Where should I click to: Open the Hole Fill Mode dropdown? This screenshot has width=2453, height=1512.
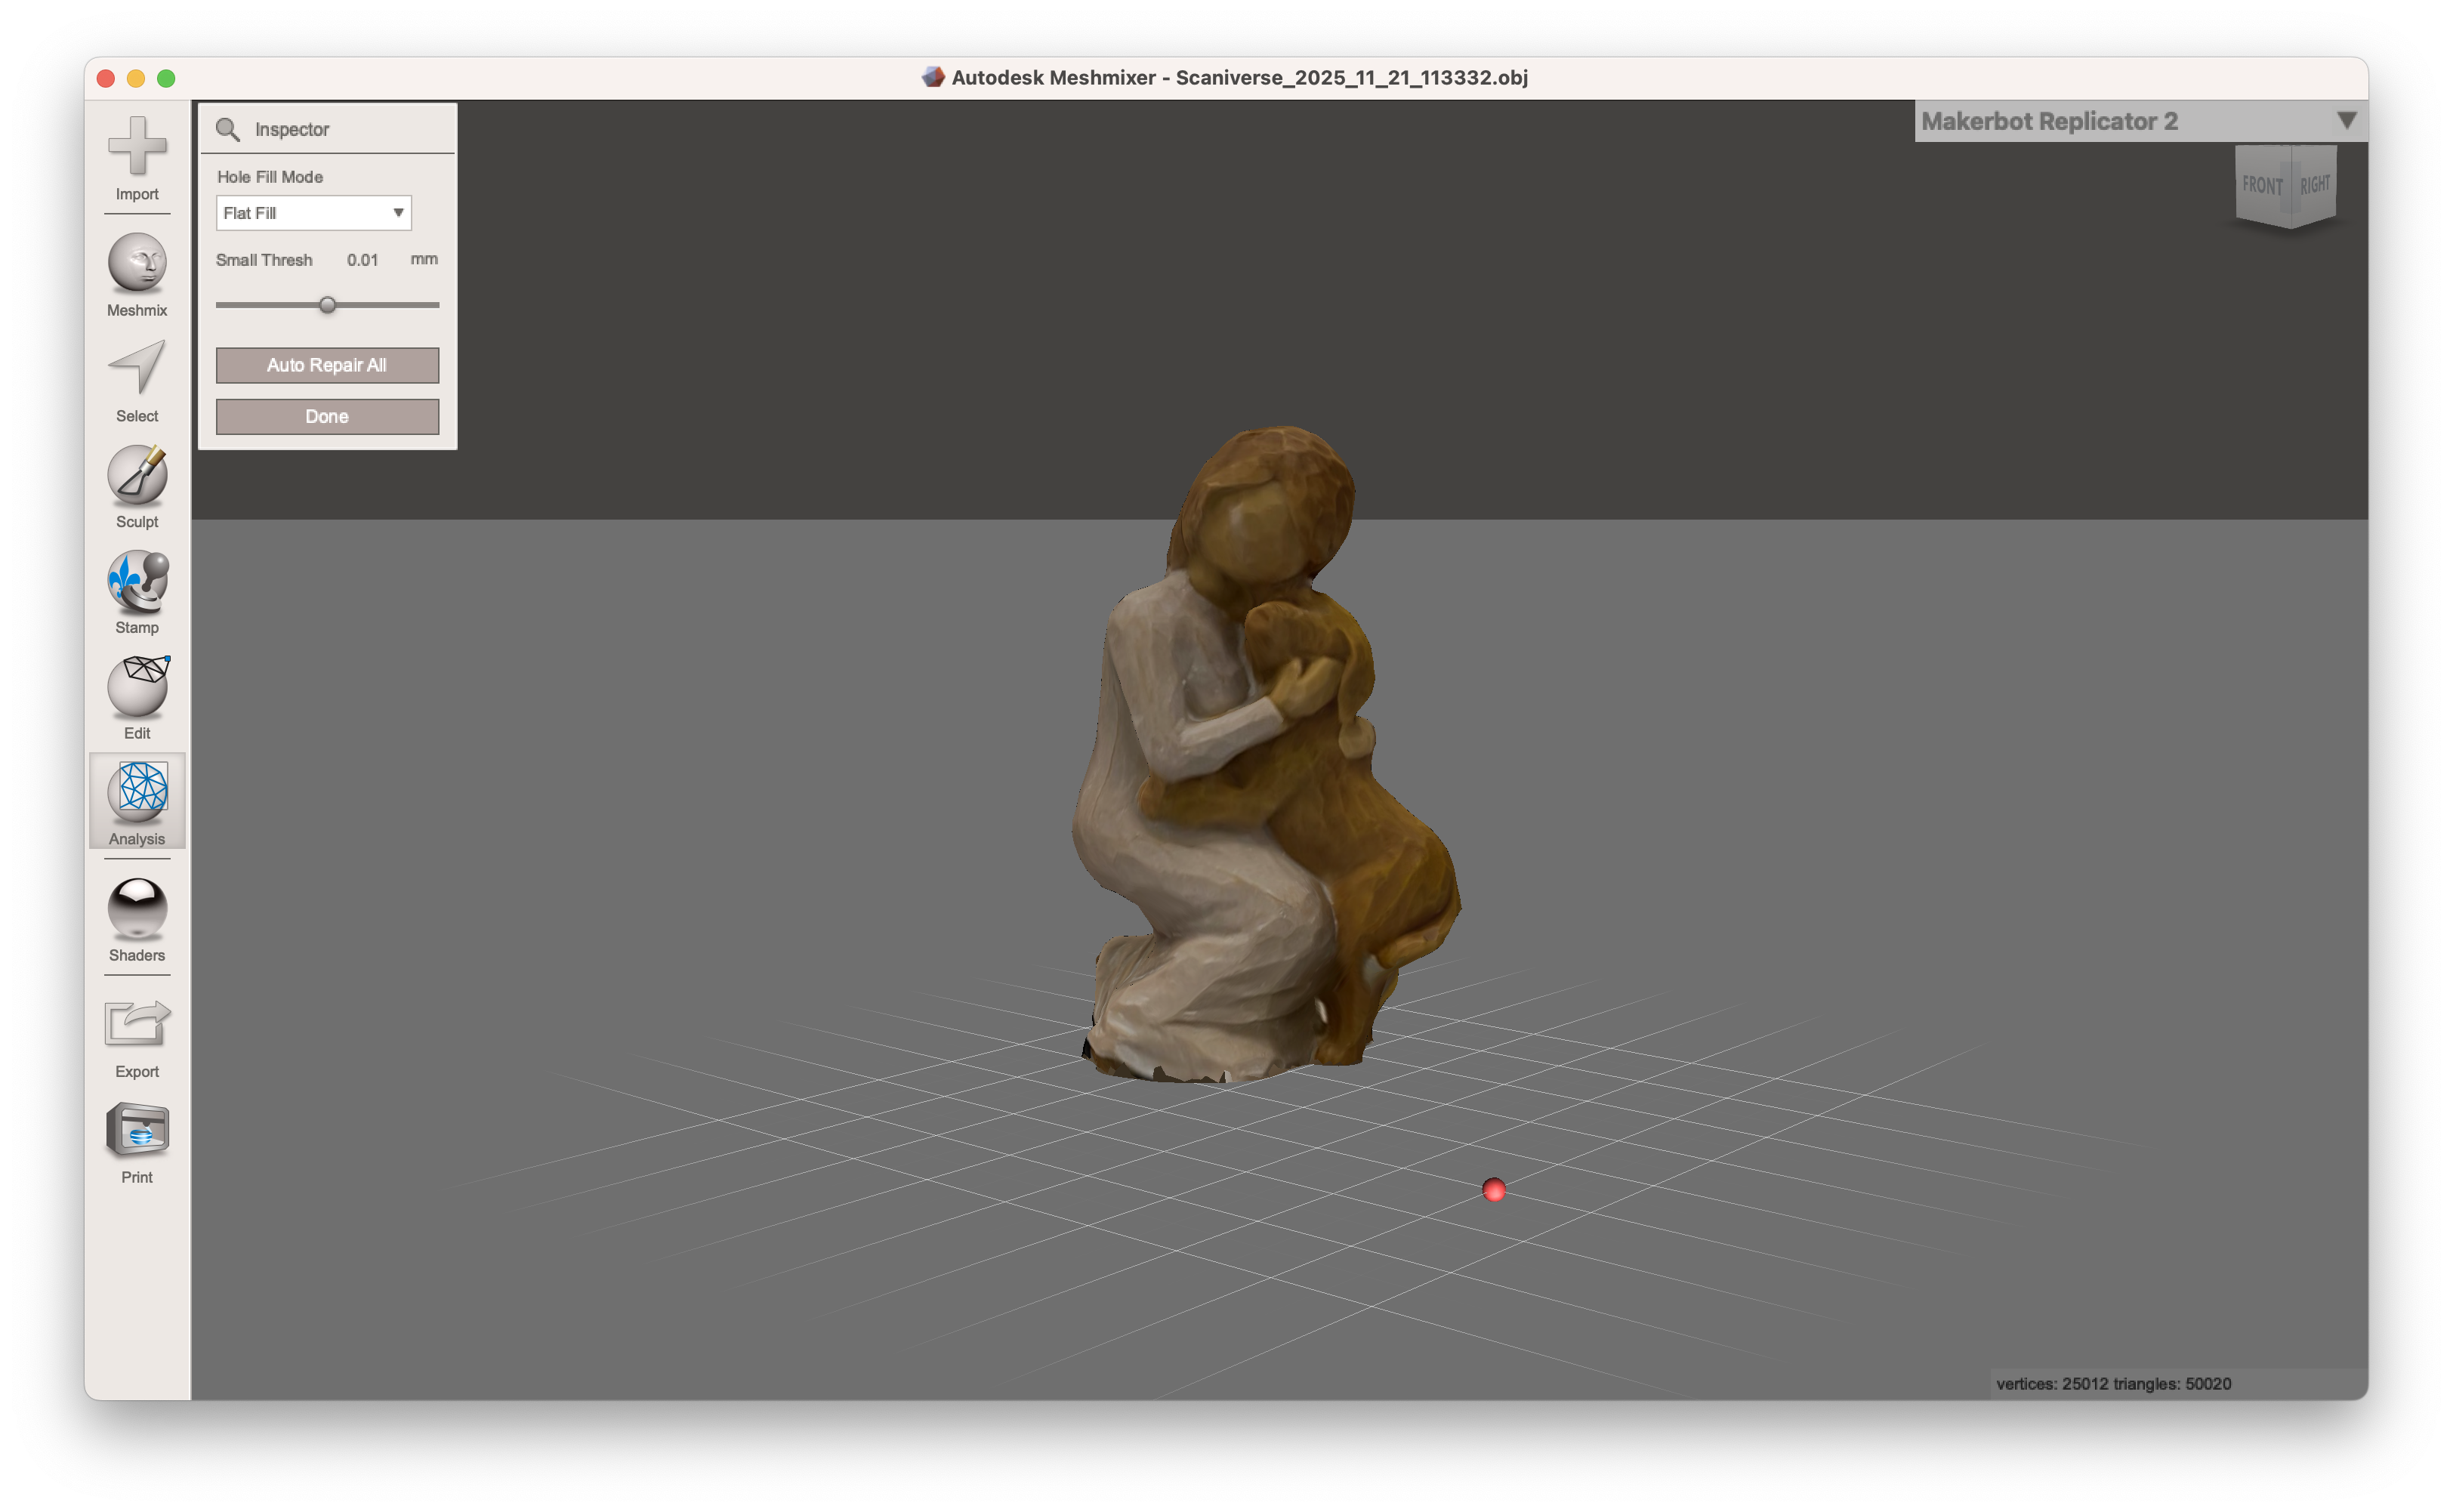tap(397, 212)
